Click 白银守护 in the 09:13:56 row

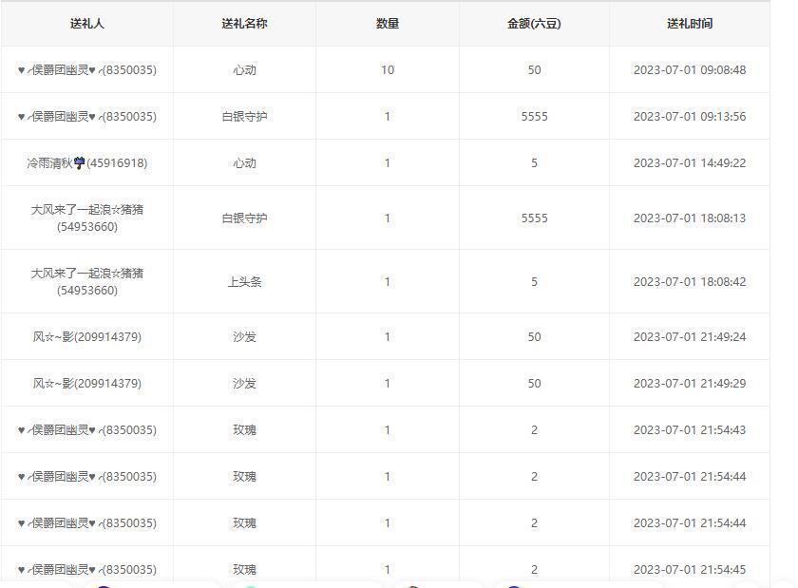tap(244, 117)
